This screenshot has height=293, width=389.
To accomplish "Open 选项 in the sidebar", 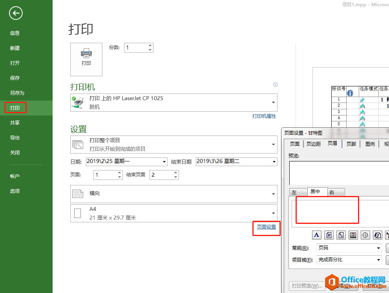I will click(x=15, y=191).
